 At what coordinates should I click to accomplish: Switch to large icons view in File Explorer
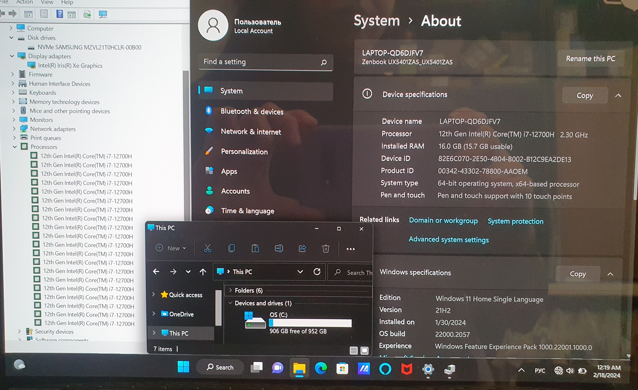pyautogui.click(x=364, y=351)
